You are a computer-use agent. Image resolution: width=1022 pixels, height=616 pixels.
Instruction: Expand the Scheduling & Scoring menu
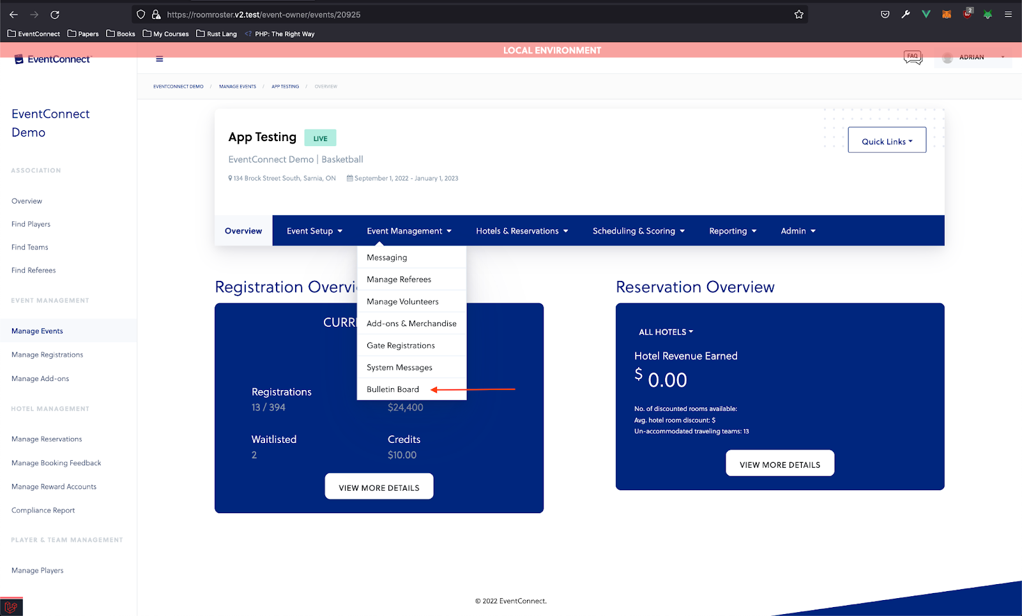(x=638, y=231)
